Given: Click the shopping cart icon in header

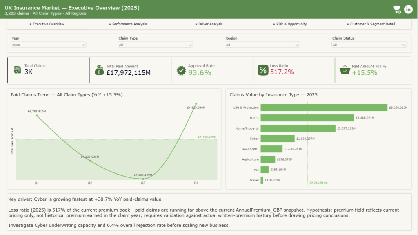Looking at the screenshot, I should (397, 10).
